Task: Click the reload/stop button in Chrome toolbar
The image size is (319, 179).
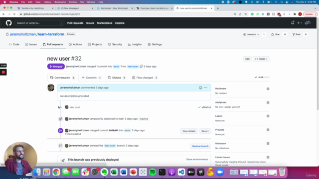Action: click(x=14, y=14)
